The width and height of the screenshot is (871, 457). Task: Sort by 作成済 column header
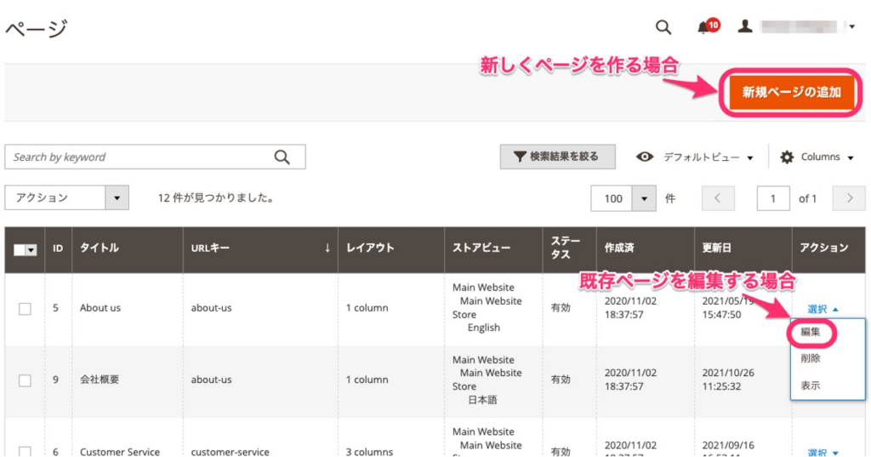pos(645,248)
